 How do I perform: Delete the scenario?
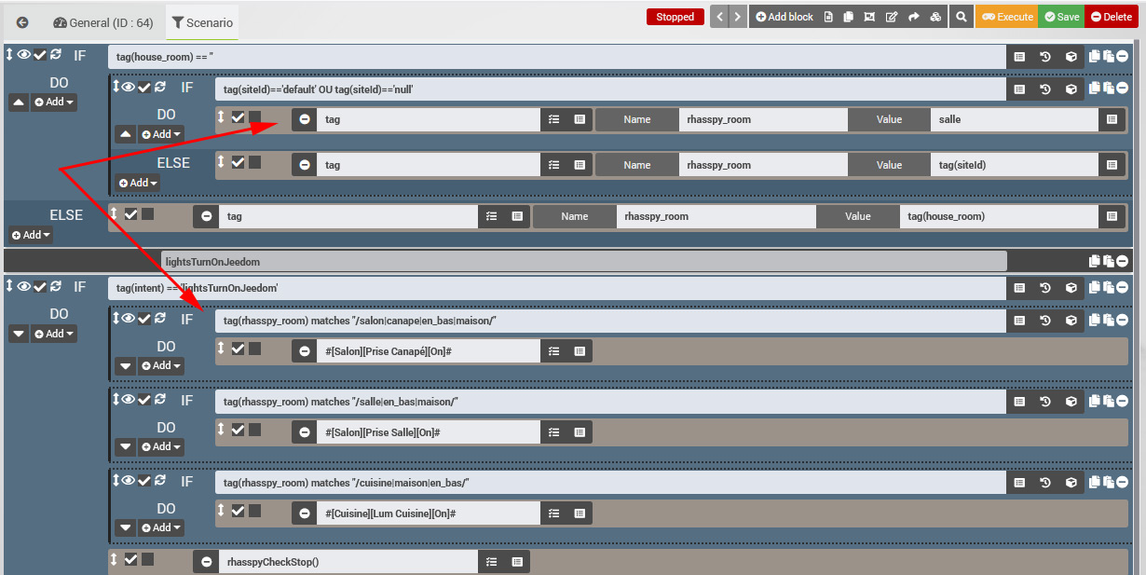[x=1112, y=17]
